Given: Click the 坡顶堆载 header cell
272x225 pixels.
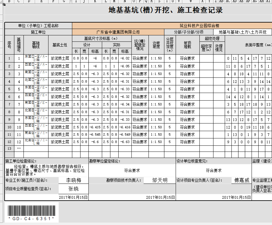Looking at the screenshot, I should 188,45.
